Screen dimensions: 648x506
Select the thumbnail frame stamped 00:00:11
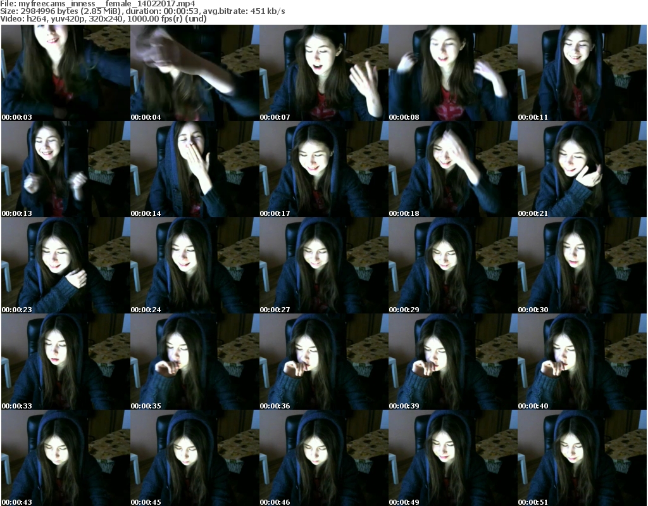click(x=582, y=73)
